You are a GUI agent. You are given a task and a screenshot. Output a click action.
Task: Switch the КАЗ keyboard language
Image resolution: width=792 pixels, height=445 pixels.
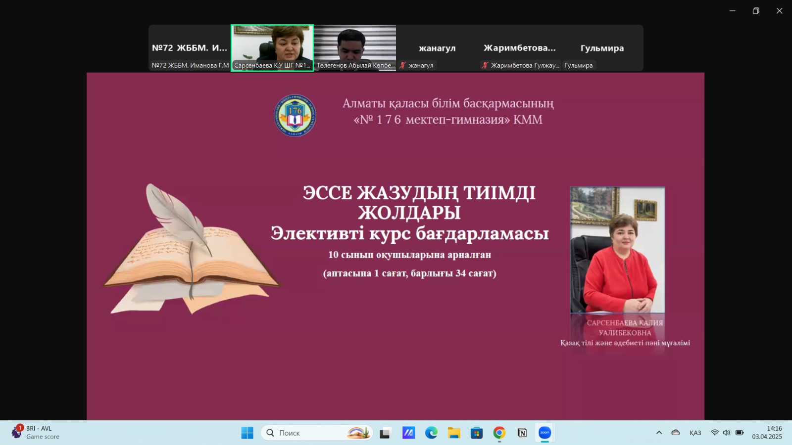[695, 433]
